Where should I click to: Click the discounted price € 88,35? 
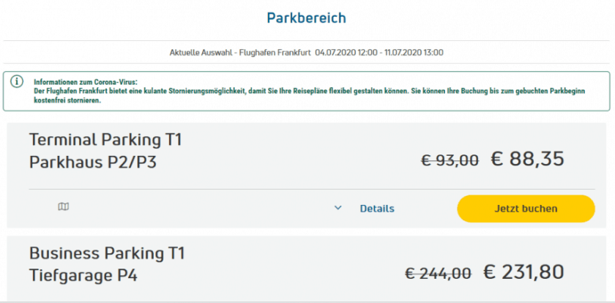click(x=528, y=158)
